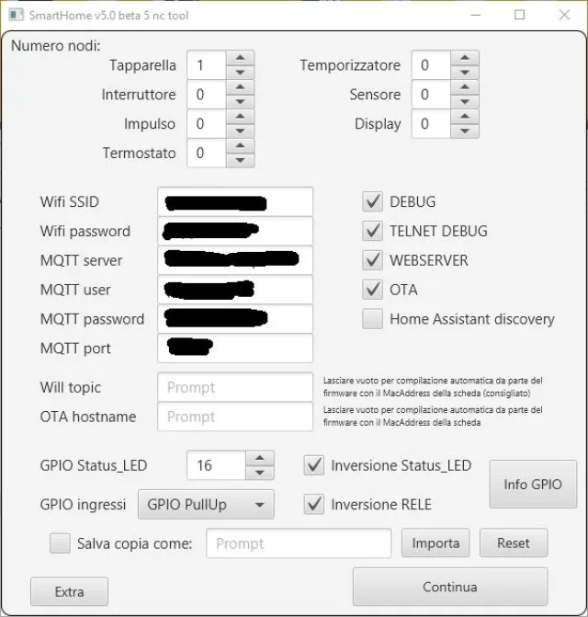Maximize the SmartHome window
The image size is (588, 617).
(x=520, y=15)
